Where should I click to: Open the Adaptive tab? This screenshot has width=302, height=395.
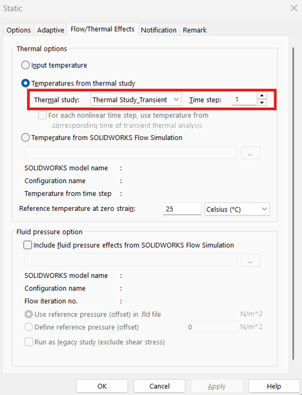coord(50,30)
